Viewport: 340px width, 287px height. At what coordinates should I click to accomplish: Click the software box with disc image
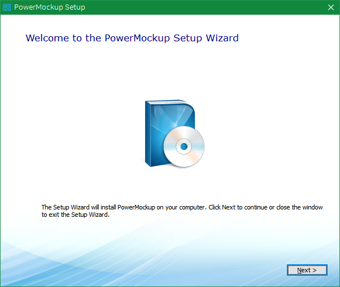pyautogui.click(x=175, y=134)
